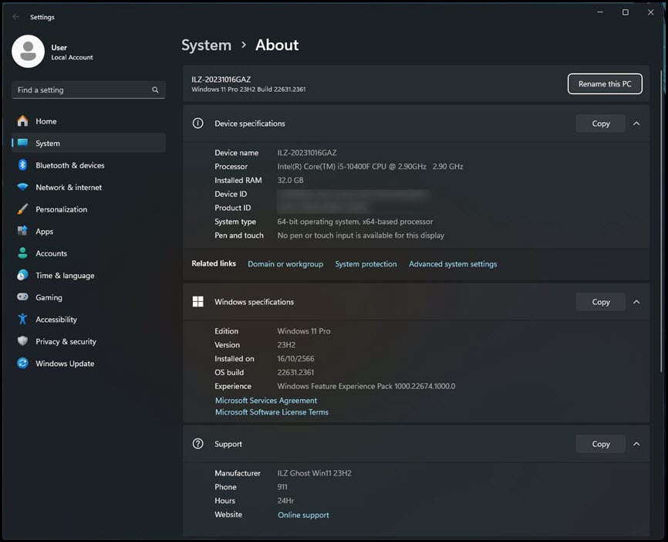Viewport: 668px width, 542px height.
Task: Click Rename this PC button
Action: click(x=605, y=83)
